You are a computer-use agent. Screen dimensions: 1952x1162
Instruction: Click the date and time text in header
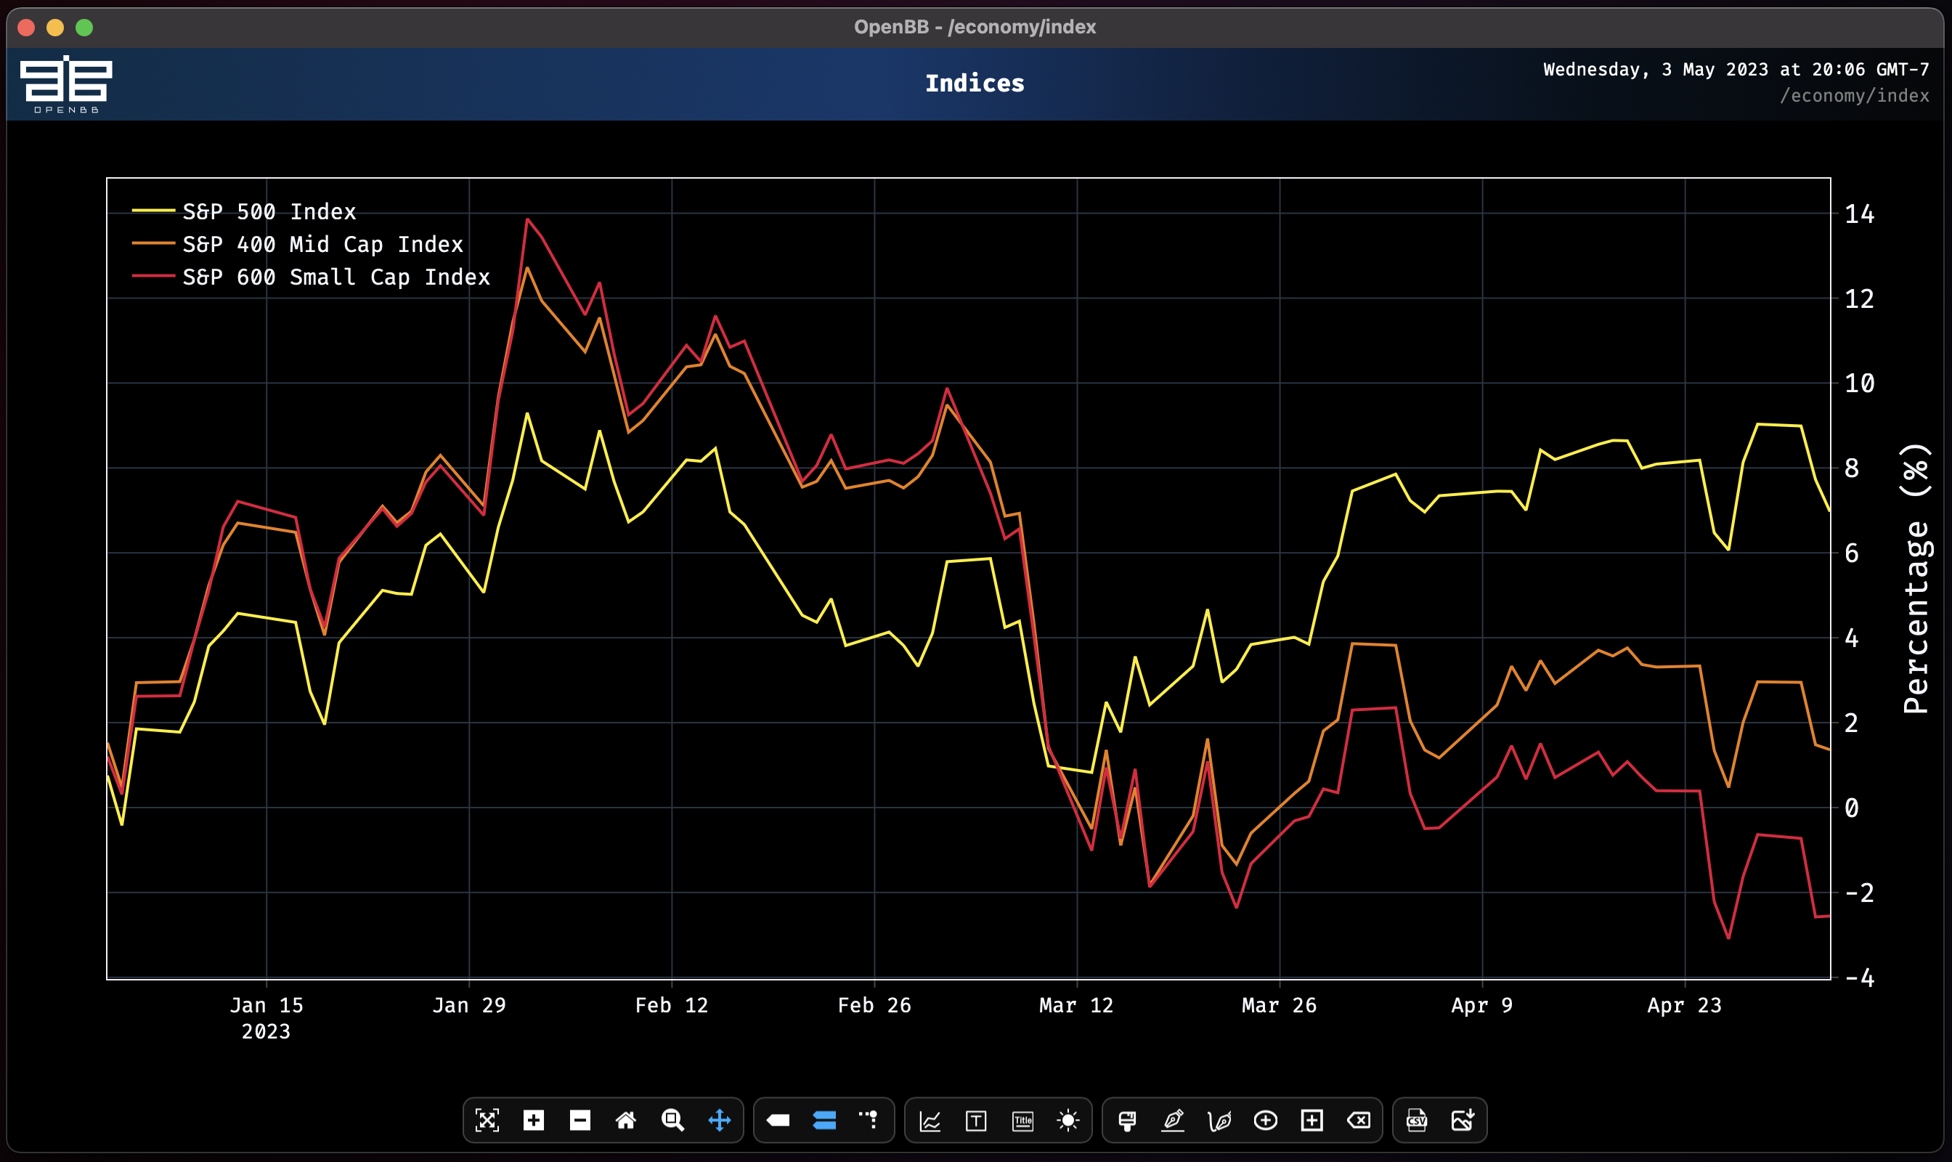(1736, 70)
